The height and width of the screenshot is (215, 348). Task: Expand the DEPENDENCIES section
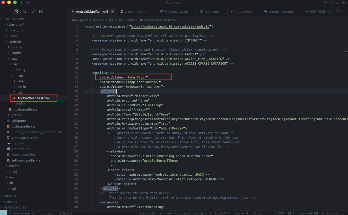click(34, 208)
